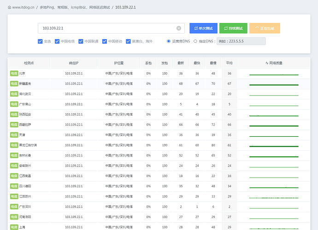Select the 新疆昌吉 detection point name
Screen dimensions: 318x230
25,84
